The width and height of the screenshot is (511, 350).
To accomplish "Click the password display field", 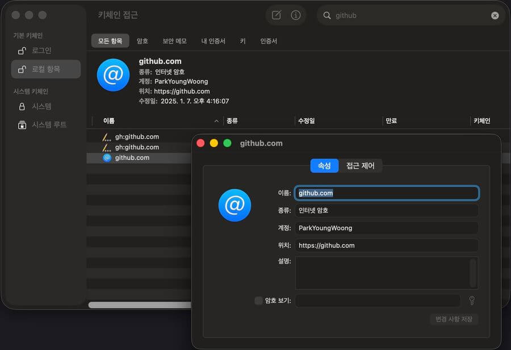I will click(378, 301).
